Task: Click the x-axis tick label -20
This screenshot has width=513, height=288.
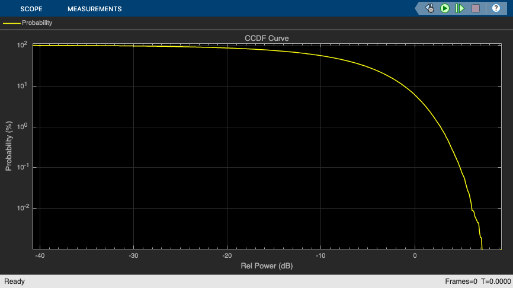Action: (x=227, y=255)
